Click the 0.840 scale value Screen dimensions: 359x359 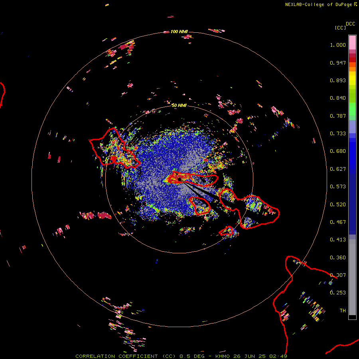(338, 98)
